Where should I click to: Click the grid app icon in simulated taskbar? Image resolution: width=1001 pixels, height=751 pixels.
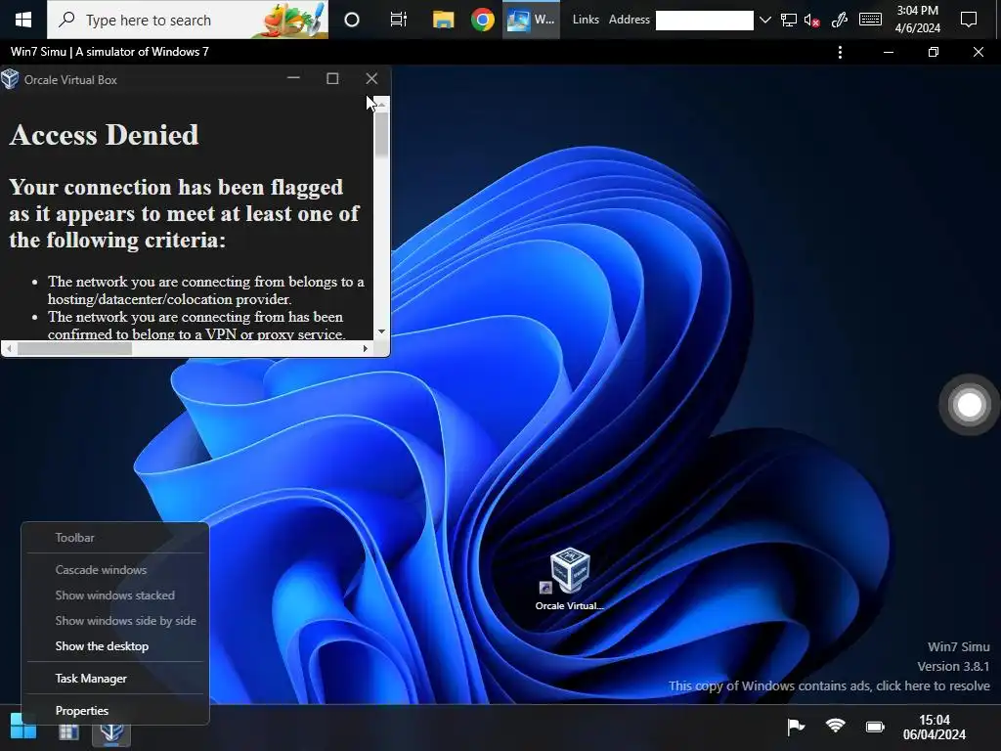(x=68, y=731)
